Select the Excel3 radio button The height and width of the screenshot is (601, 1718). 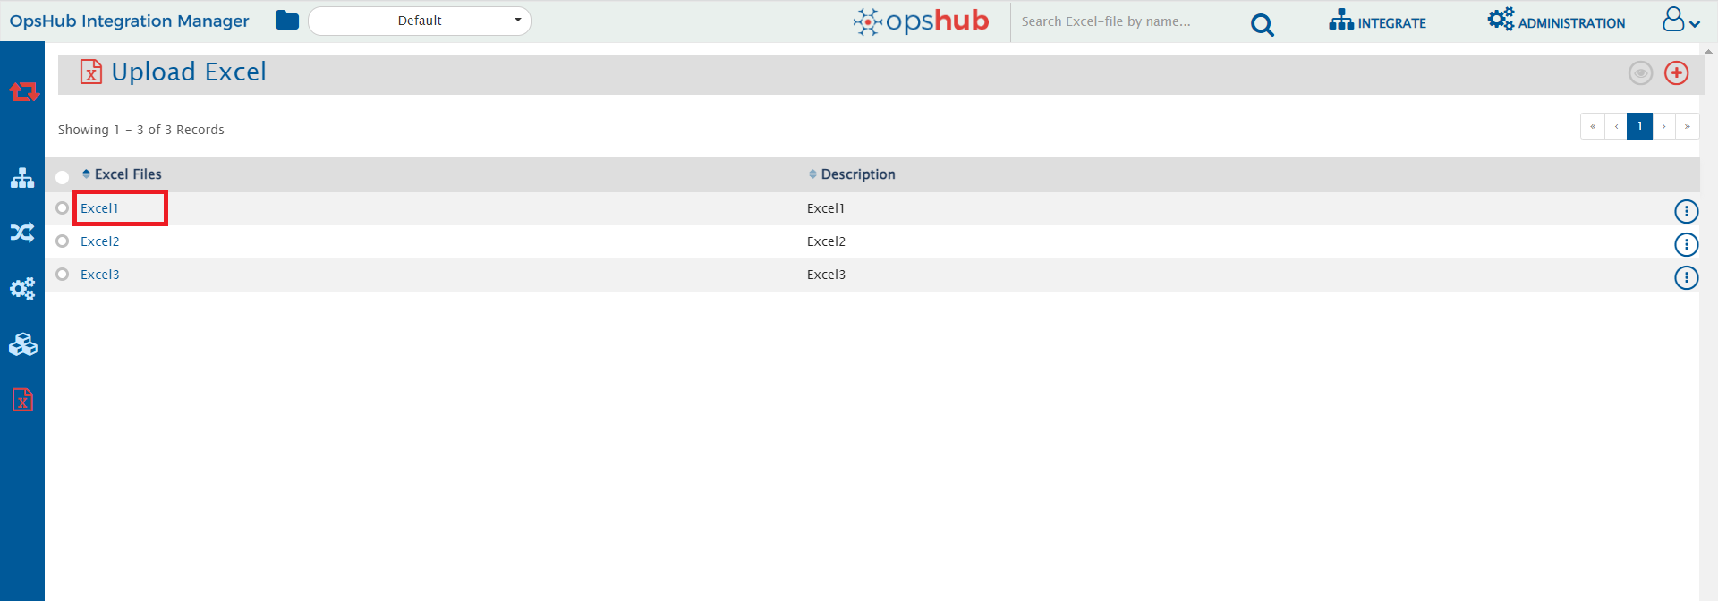pyautogui.click(x=62, y=275)
